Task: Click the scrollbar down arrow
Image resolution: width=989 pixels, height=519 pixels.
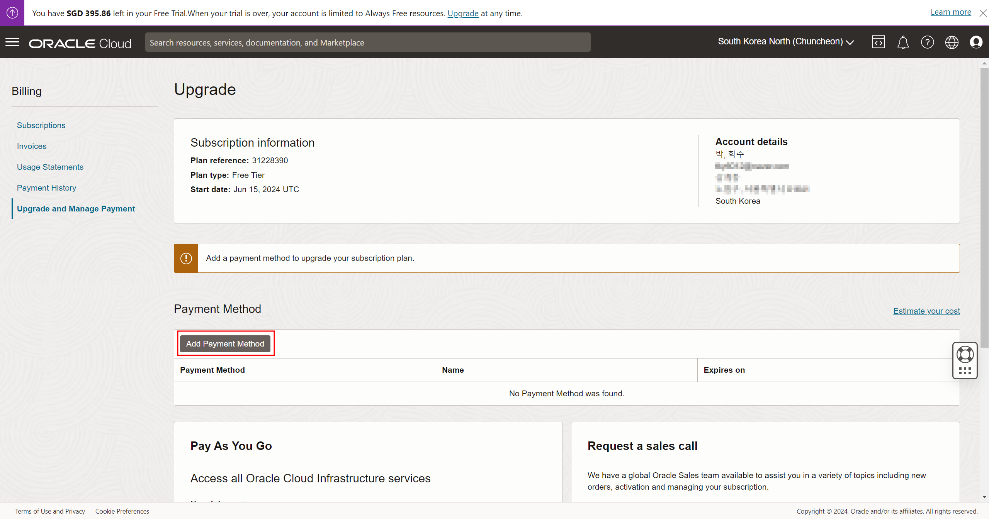Action: (984, 497)
